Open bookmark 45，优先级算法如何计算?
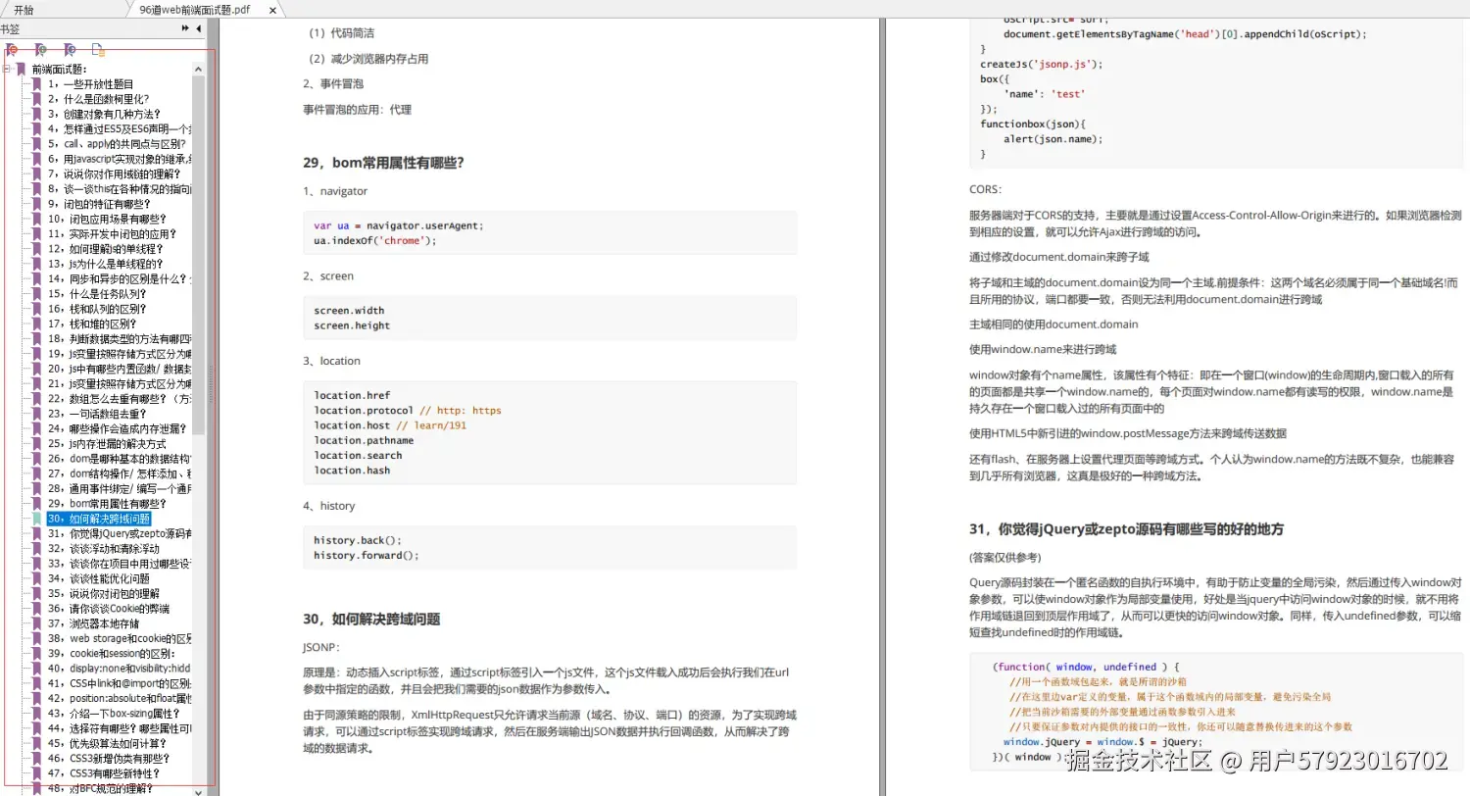Image resolution: width=1470 pixels, height=796 pixels. (108, 743)
